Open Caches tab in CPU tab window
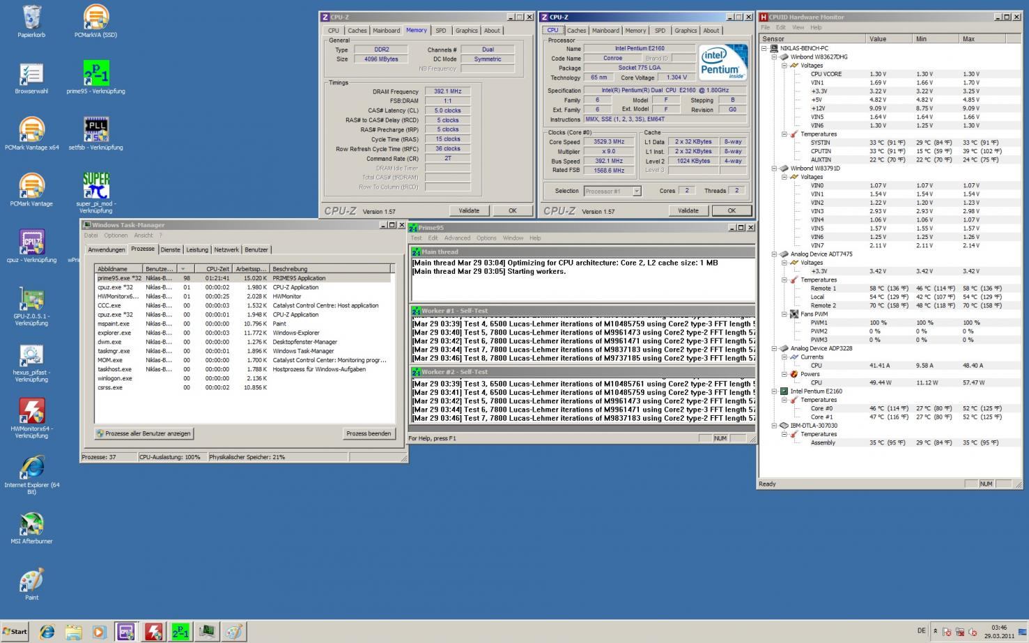Image resolution: width=1029 pixels, height=643 pixels. pyautogui.click(x=576, y=31)
